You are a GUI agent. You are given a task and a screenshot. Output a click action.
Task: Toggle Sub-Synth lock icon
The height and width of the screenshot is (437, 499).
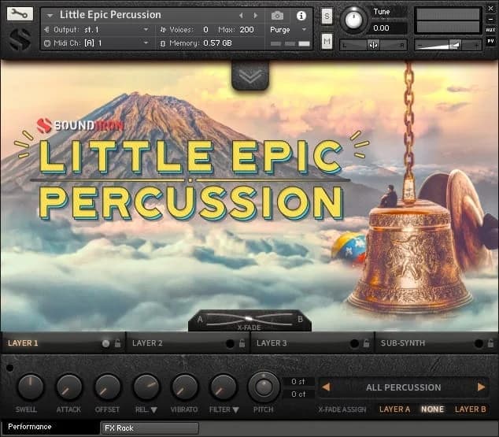pyautogui.click(x=490, y=343)
